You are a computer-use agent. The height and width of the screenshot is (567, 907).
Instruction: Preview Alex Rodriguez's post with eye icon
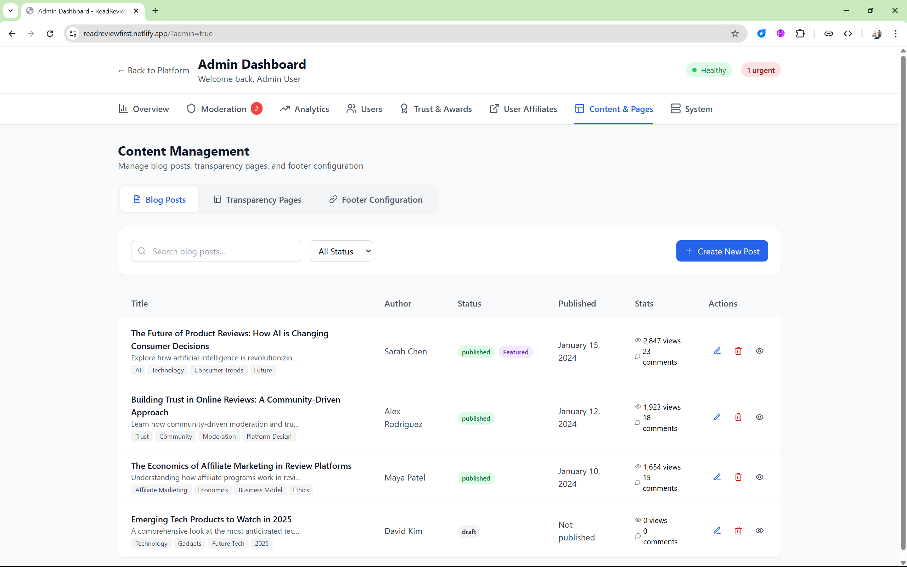tap(759, 417)
